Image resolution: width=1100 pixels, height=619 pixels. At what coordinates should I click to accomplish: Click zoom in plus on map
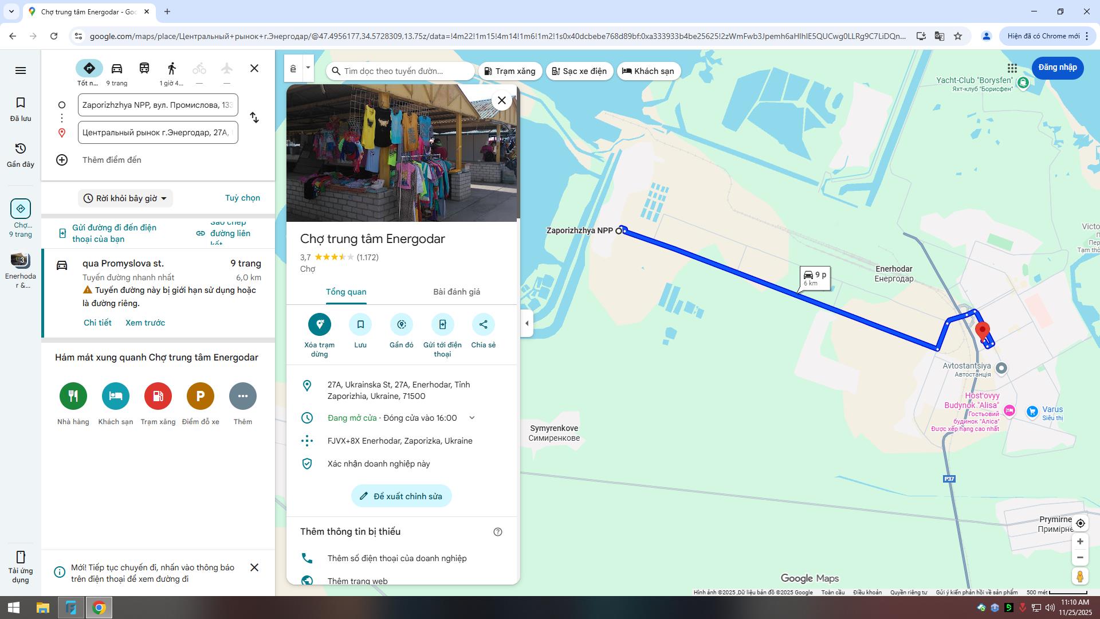point(1080,542)
